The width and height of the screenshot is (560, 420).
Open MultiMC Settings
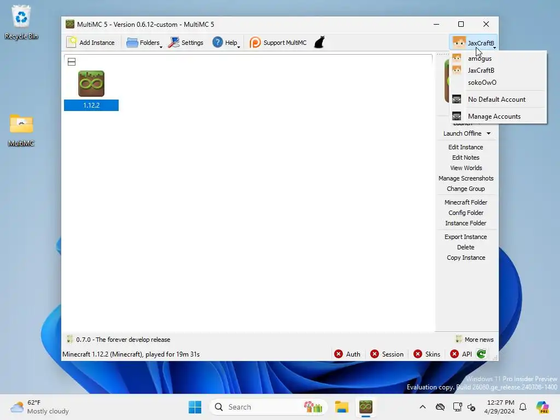coord(186,43)
